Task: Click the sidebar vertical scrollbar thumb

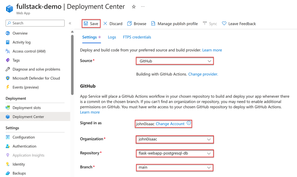Action: point(72,65)
